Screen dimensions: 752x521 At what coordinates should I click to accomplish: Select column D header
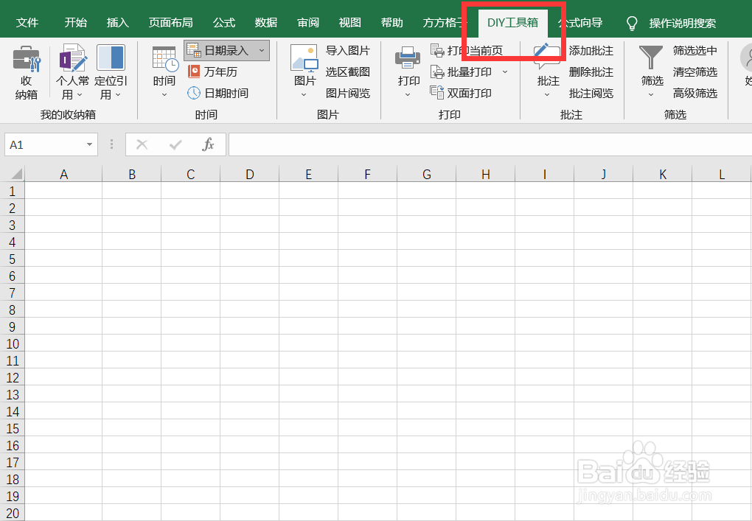249,174
